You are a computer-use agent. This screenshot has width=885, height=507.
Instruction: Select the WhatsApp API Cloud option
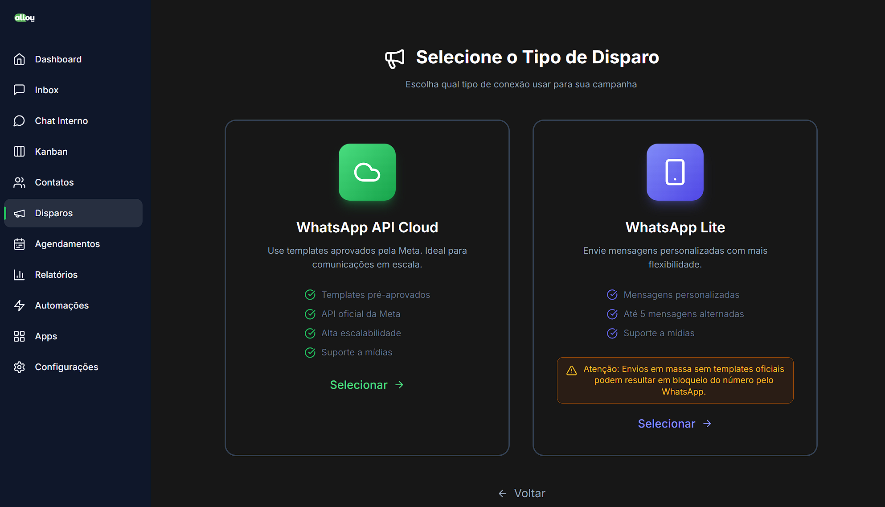[x=367, y=385]
